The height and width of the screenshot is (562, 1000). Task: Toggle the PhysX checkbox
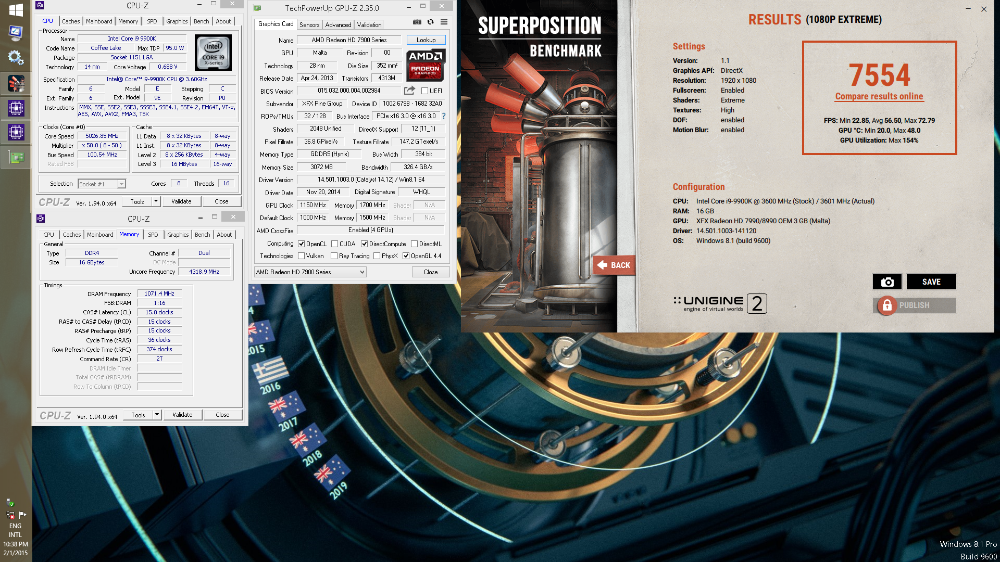[x=377, y=256]
